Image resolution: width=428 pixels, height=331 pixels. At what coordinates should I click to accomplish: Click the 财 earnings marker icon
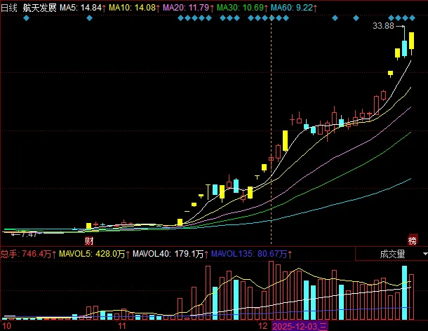pyautogui.click(x=89, y=241)
